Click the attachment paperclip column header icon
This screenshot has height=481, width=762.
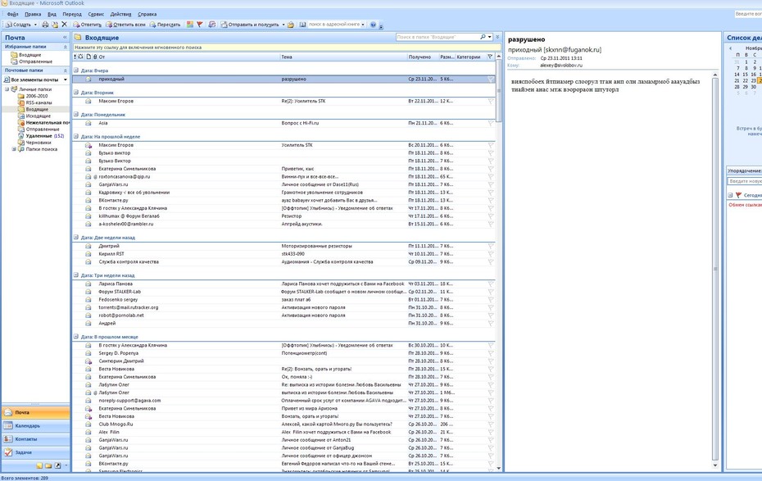pyautogui.click(x=95, y=57)
